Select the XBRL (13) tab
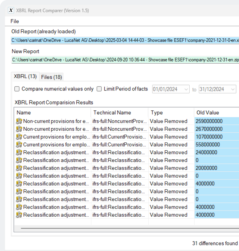Image resolution: width=239 pixels, height=251 pixels. pyautogui.click(x=25, y=77)
